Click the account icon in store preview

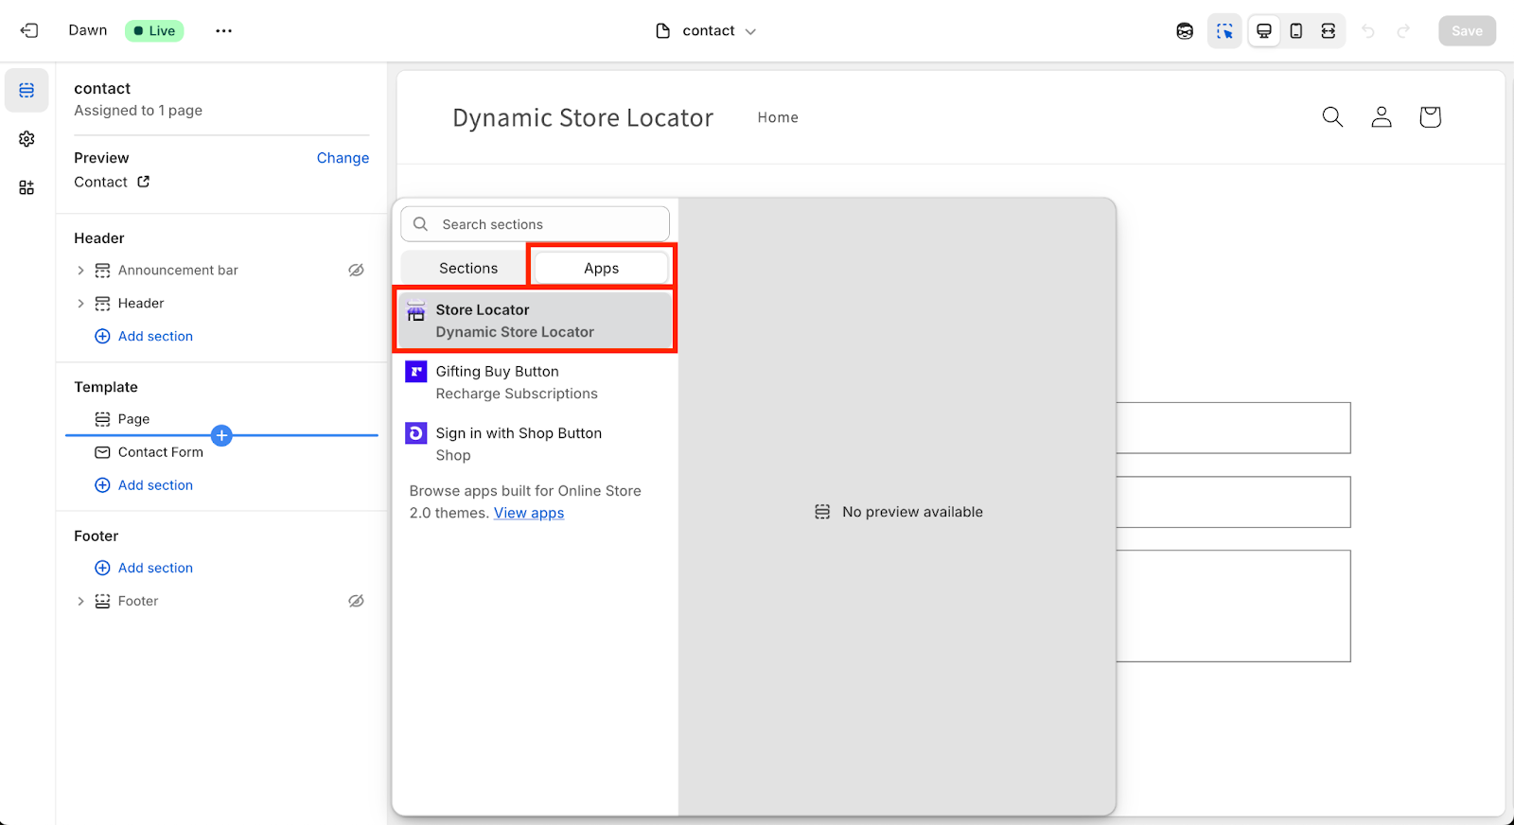[1382, 117]
